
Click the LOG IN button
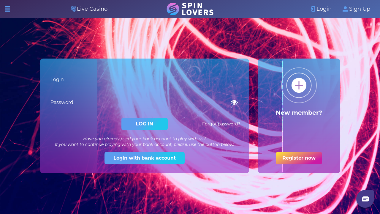click(145, 124)
